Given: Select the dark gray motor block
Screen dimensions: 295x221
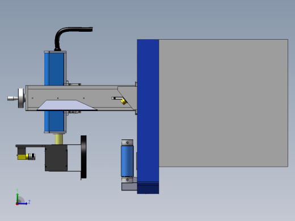Looking at the screenshot, I should coord(56,158).
